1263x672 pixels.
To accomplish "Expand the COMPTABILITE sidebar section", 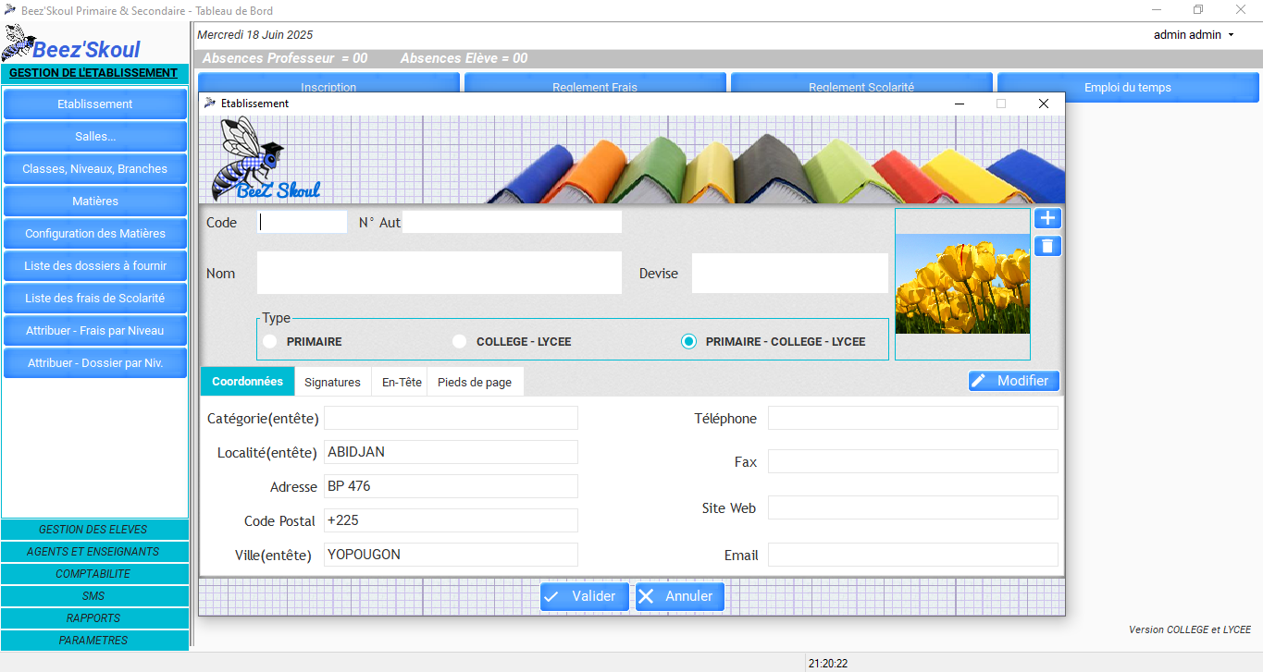I will click(x=93, y=574).
